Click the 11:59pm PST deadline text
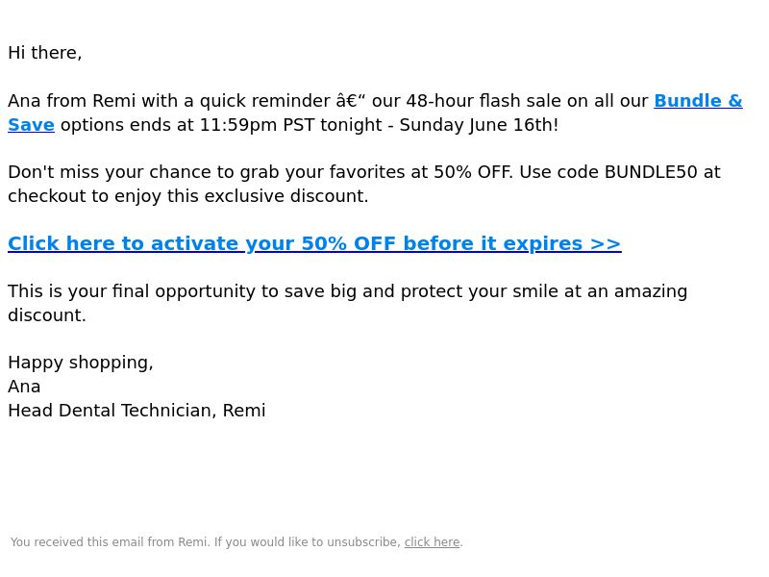 pyautogui.click(x=257, y=125)
